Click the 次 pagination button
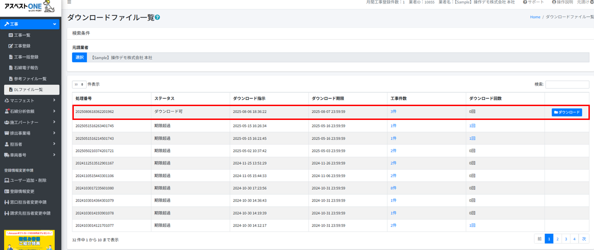Image resolution: width=594 pixels, height=250 pixels. [x=583, y=239]
